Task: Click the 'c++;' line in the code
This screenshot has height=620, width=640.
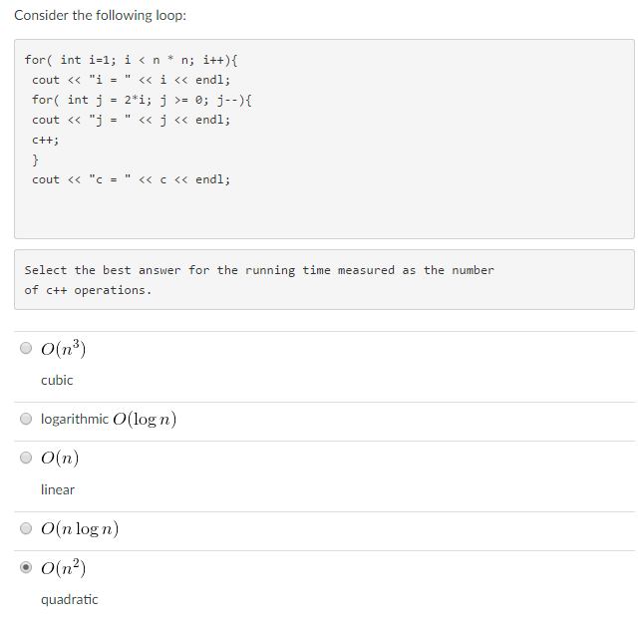Action: tap(46, 140)
